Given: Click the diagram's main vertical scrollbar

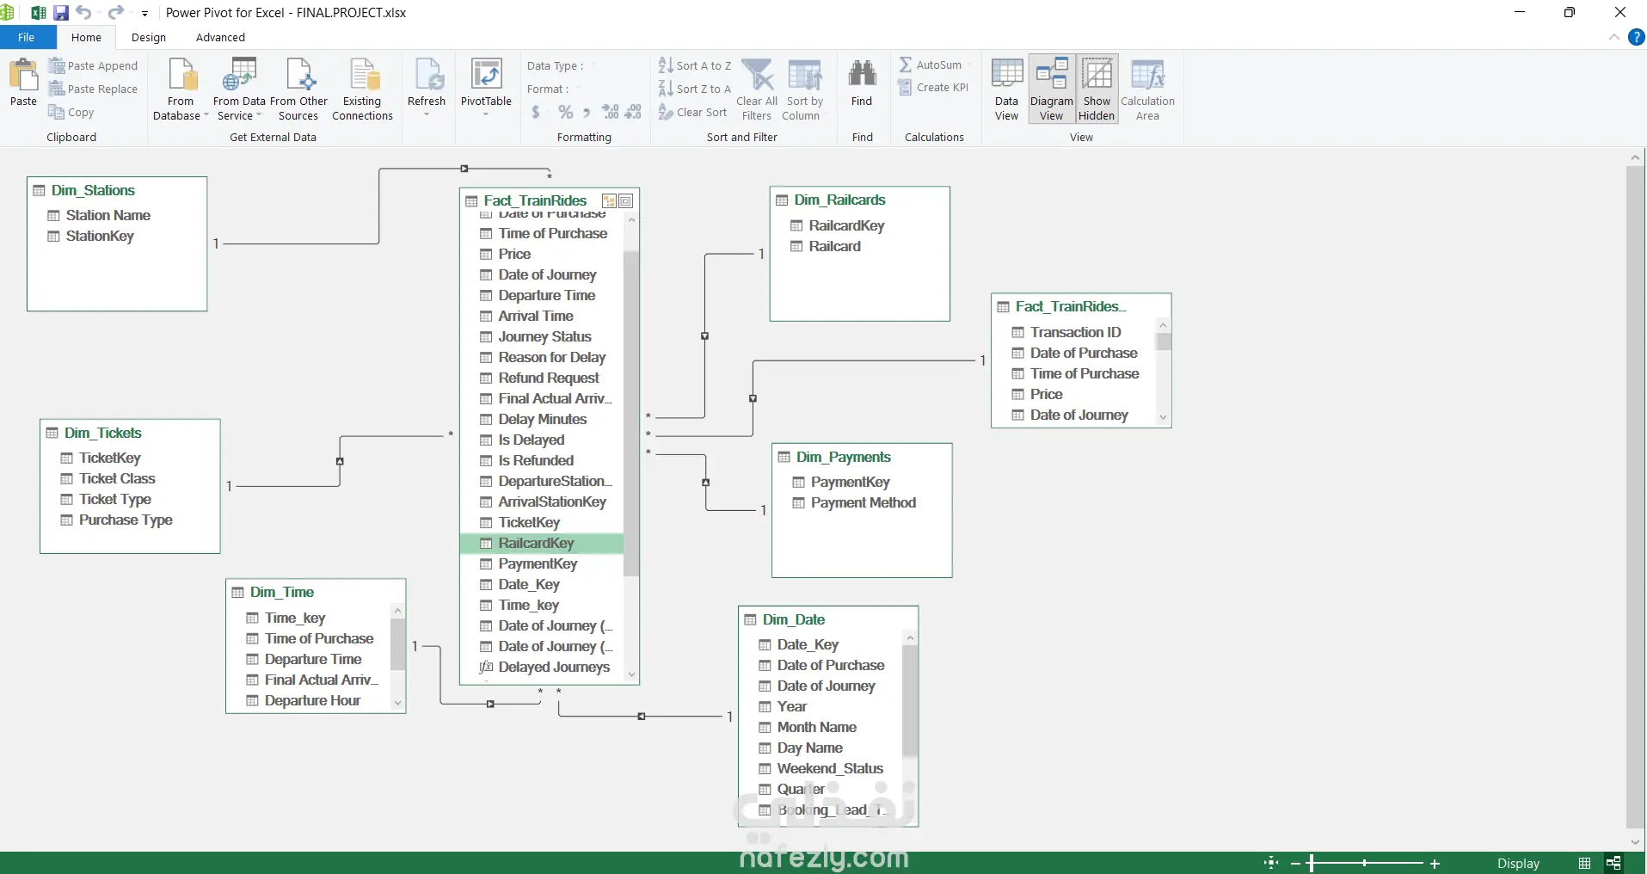Looking at the screenshot, I should coord(1635,496).
